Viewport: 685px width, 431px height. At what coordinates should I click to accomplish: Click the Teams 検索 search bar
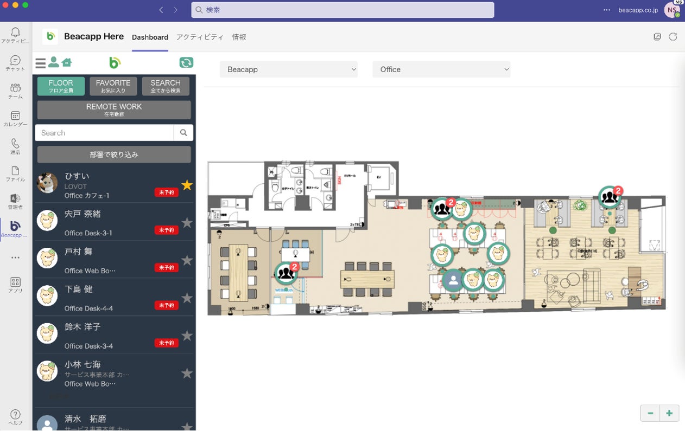tap(342, 10)
